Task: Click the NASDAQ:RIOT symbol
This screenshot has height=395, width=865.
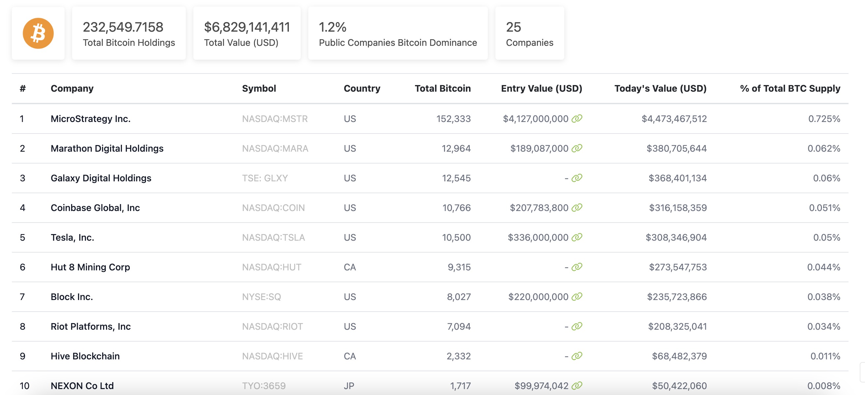Action: pyautogui.click(x=272, y=326)
